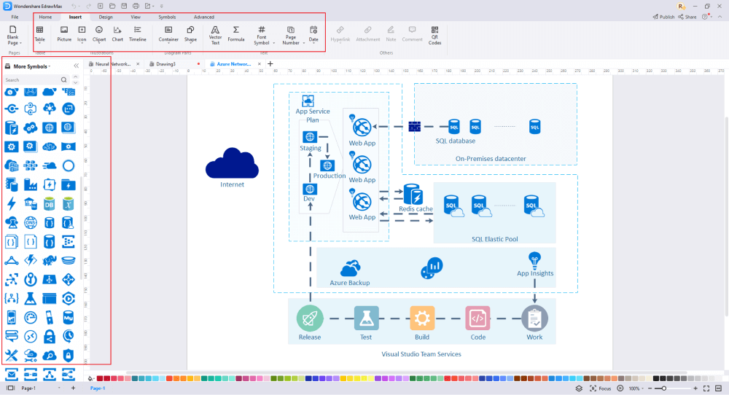Switch to the Advanced ribbon tab
729x395 pixels.
[x=204, y=17]
